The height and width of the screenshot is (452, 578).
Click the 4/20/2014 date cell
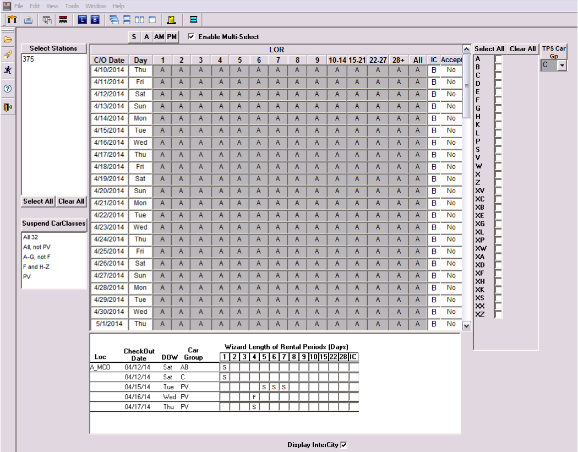point(109,191)
